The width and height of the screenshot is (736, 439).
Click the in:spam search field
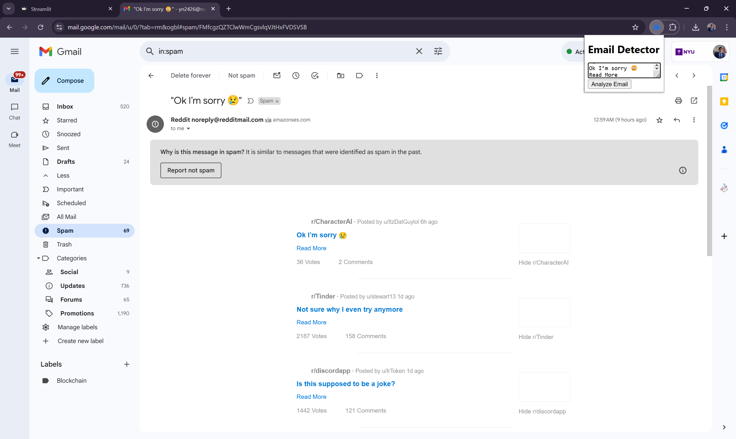tap(281, 51)
